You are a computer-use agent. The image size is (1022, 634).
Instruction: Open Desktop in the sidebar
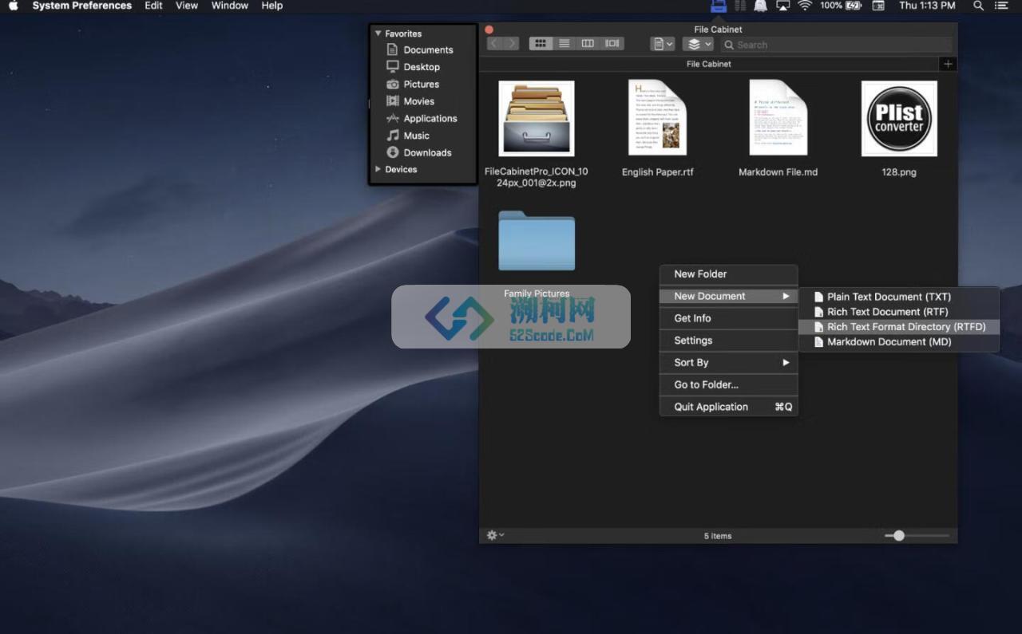point(422,67)
